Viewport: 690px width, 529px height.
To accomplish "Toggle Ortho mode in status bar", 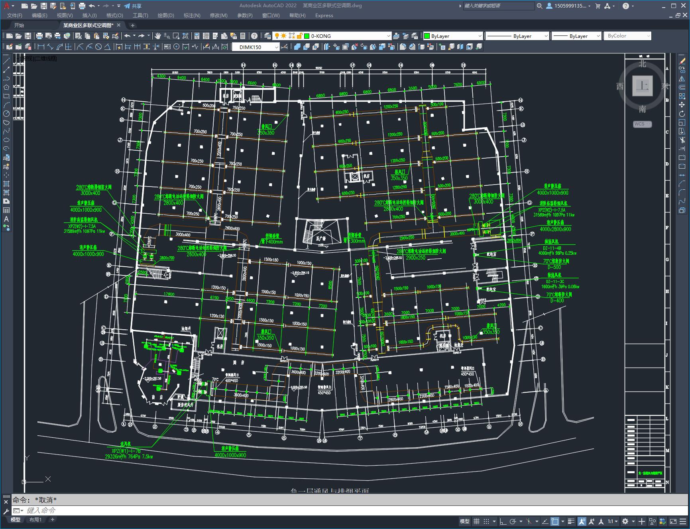I will click(x=503, y=521).
